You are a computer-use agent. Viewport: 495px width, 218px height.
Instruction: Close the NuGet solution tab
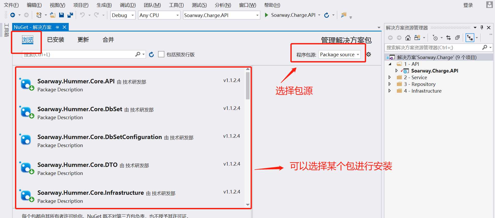[x=65, y=27]
